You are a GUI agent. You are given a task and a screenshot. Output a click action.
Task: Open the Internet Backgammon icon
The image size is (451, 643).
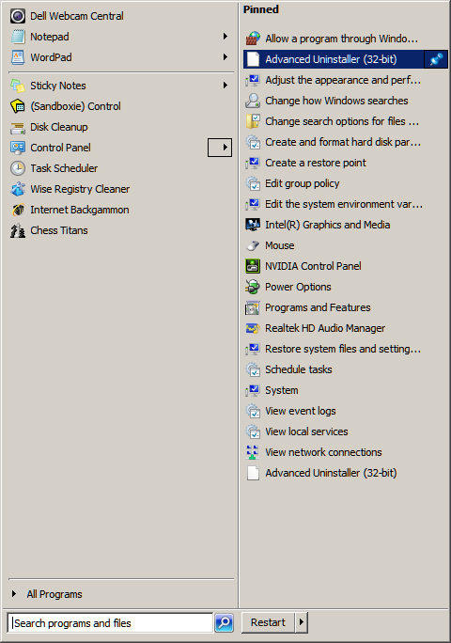[x=18, y=210]
